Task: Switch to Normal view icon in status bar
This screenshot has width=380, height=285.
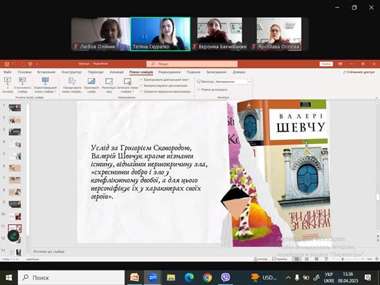Action: [297, 259]
